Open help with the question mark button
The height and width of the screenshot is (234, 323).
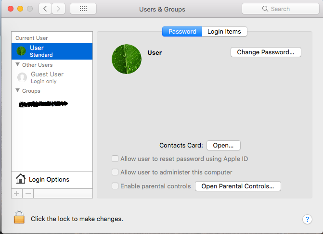307,220
